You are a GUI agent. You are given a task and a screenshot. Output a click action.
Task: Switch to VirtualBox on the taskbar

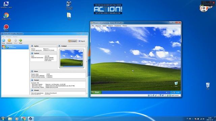pyautogui.click(x=31, y=119)
